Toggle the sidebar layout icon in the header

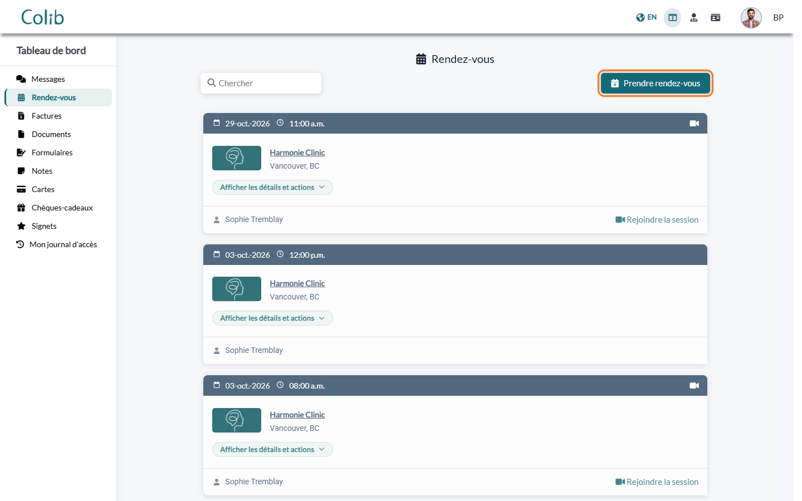(x=673, y=18)
